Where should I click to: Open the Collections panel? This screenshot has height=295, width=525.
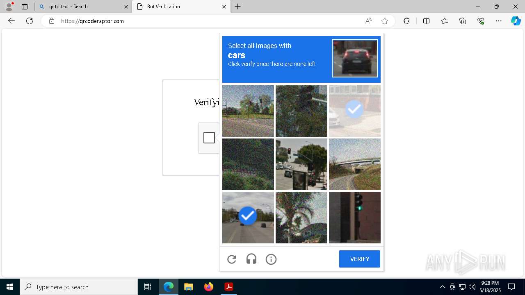pos(463,21)
